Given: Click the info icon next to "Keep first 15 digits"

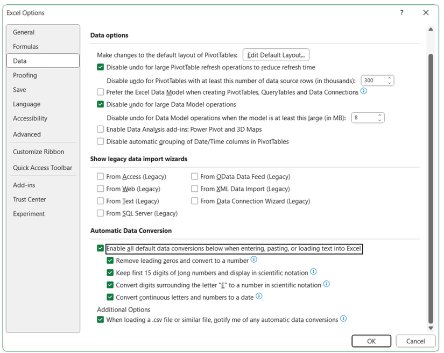Looking at the screenshot, I should pos(312,272).
